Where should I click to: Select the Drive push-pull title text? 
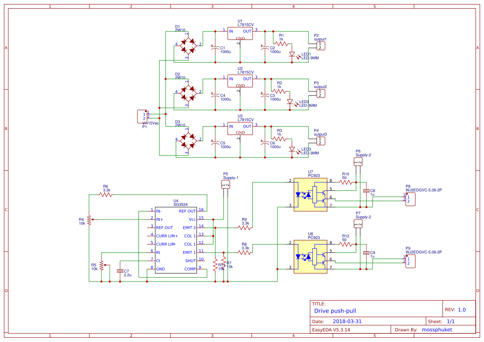pyautogui.click(x=335, y=311)
